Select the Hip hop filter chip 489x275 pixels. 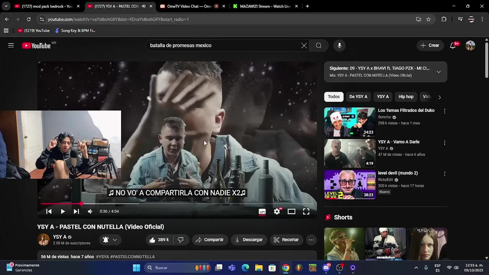pos(406,97)
